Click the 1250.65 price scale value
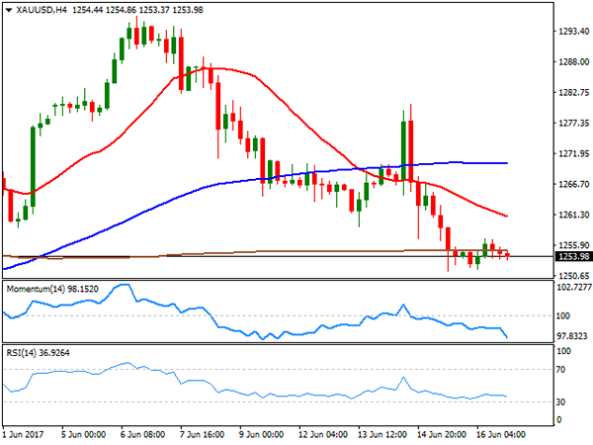 point(573,276)
